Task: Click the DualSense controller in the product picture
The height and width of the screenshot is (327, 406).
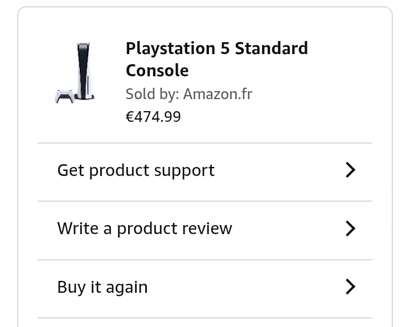Action: (64, 96)
